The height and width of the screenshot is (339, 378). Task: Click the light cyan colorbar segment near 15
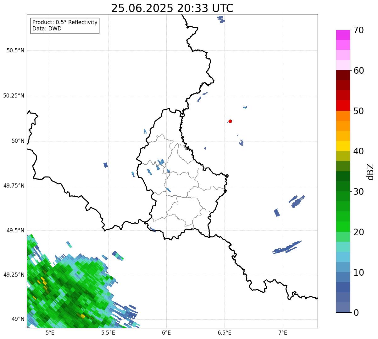343,247
